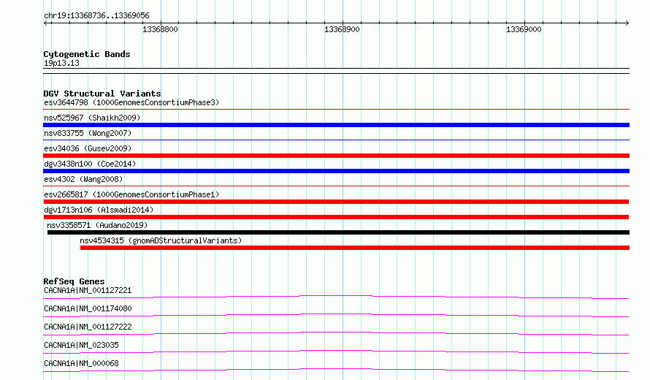Click the thin red esv4302 variant line
Screen dimensions: 650x380
coord(336,186)
